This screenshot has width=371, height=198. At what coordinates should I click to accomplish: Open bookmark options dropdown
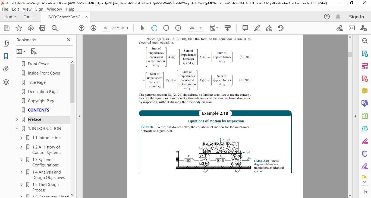[21, 51]
